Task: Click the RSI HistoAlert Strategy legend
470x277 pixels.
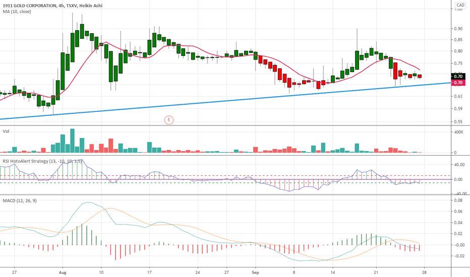Action: 42,161
